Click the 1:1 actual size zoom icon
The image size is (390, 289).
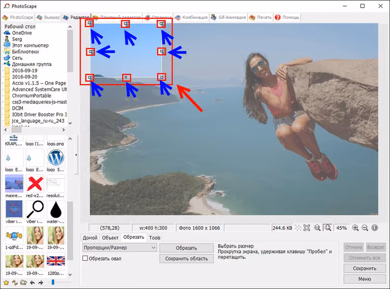coord(317,228)
